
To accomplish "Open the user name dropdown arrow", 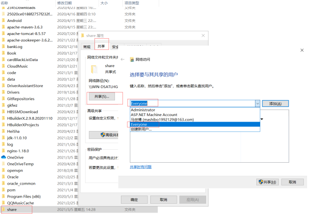I will tap(257, 104).
